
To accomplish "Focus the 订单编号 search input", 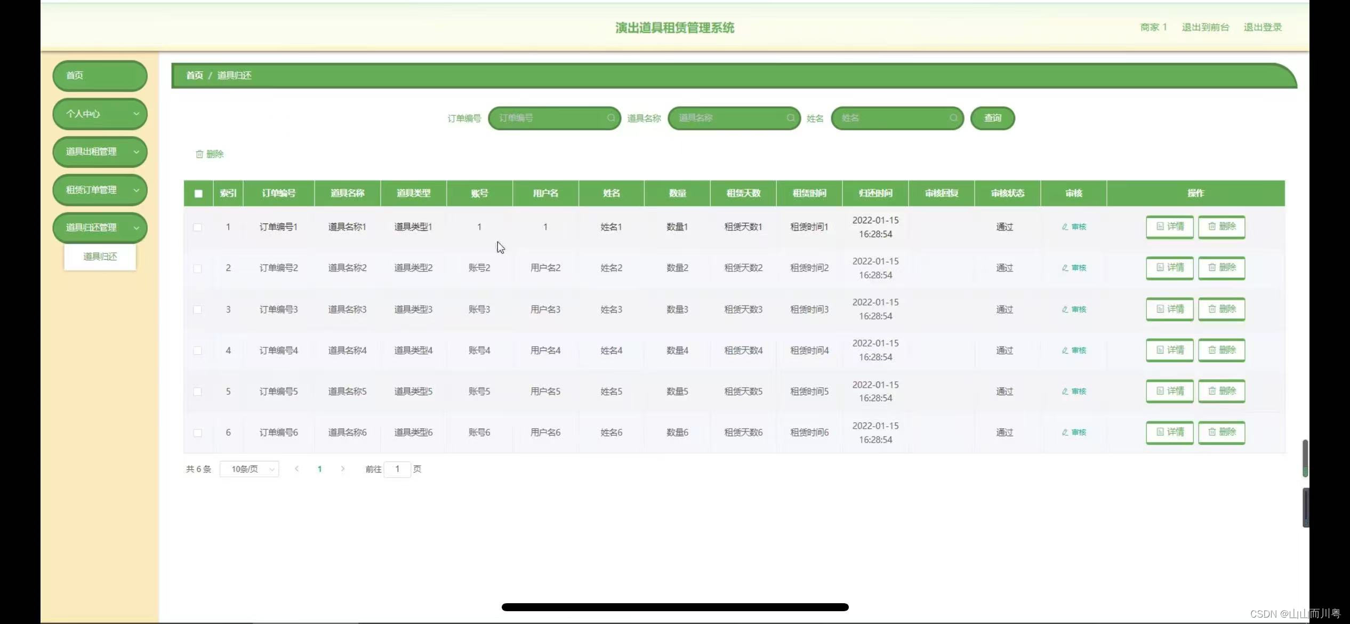I will (555, 118).
